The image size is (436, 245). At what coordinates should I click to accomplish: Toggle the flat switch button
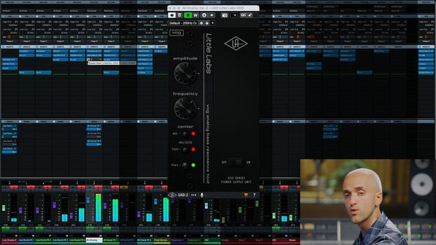tap(185, 165)
